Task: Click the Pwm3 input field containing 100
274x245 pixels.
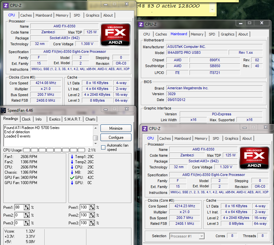Action: coord(84,223)
